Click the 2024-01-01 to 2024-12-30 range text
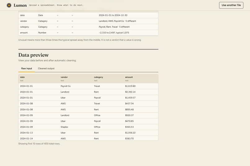 (x=113, y=15)
